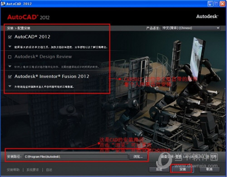Uncheck the AutoCAD 2012 product checkbox
This screenshot has height=177, width=227.
click(10, 37)
